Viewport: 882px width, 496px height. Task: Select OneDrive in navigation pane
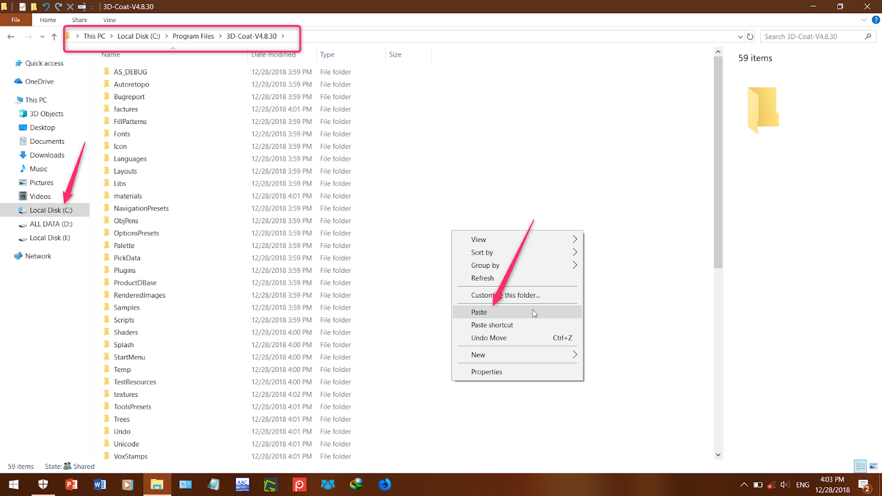point(39,81)
